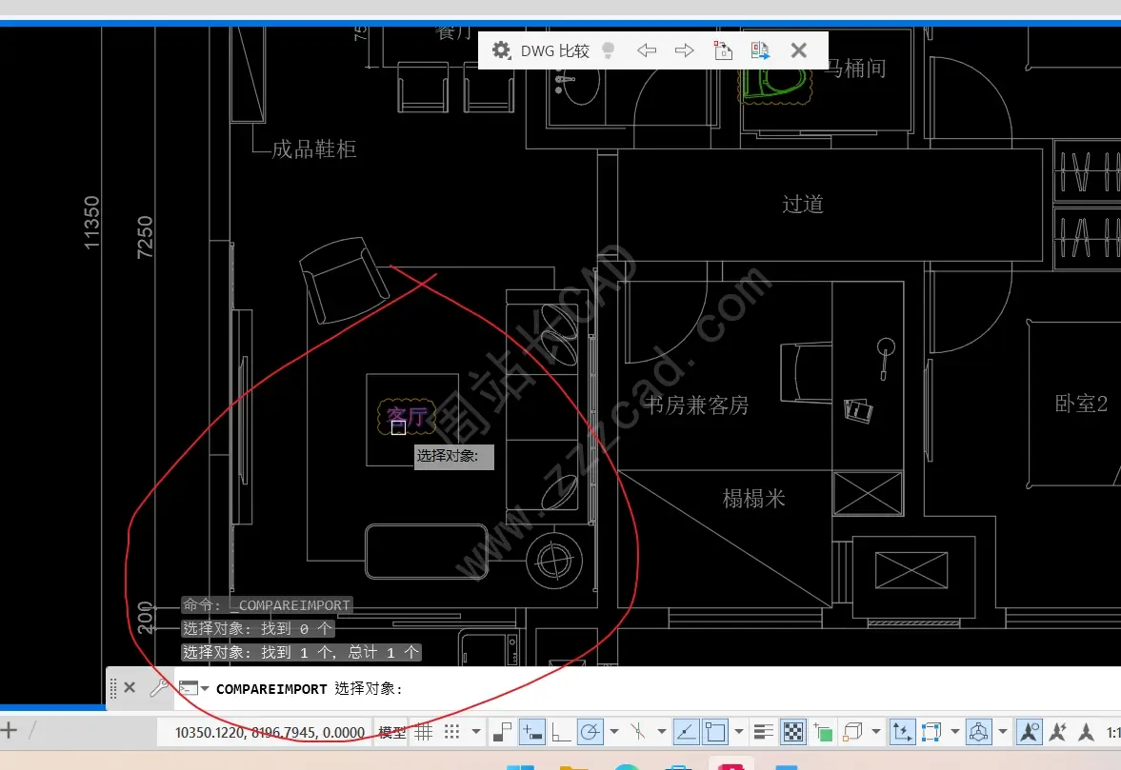
Task: Click the transparency checkered icon in status bar
Action: click(794, 732)
